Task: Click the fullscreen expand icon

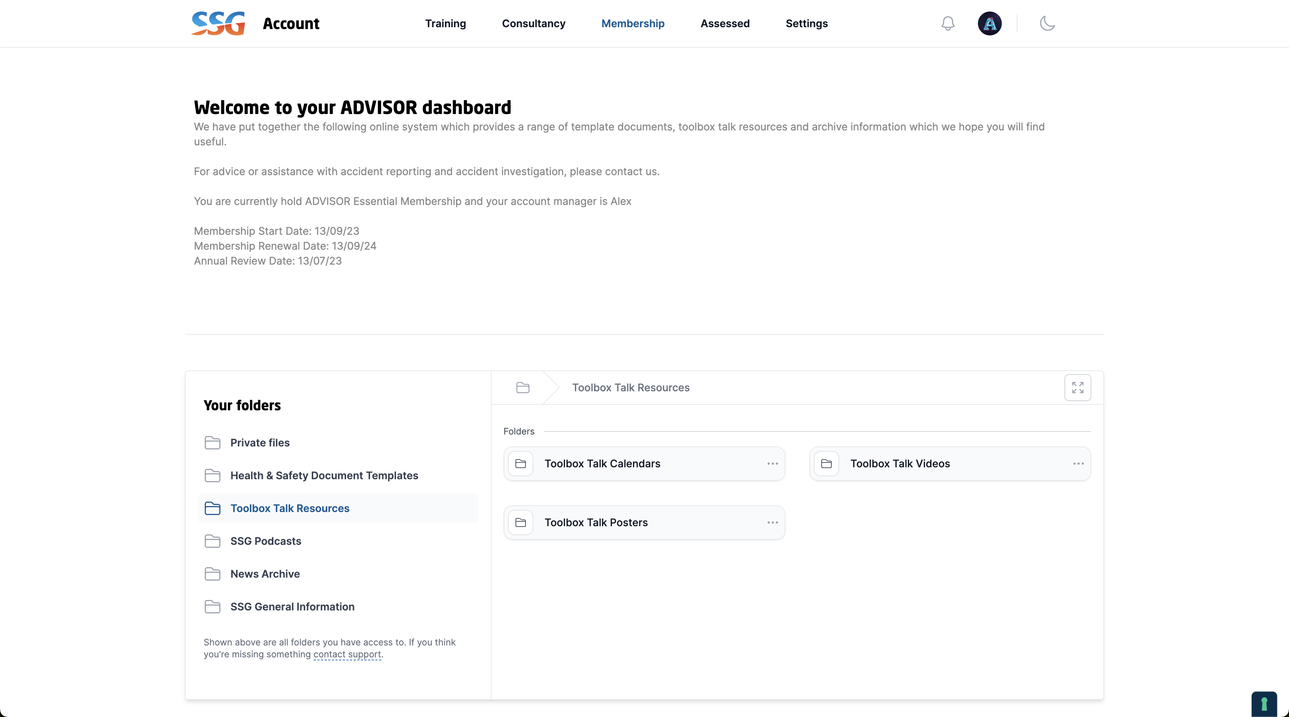Action: click(x=1078, y=388)
